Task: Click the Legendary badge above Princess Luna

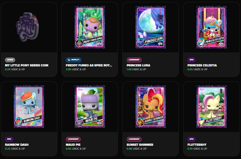Action: click(x=134, y=60)
